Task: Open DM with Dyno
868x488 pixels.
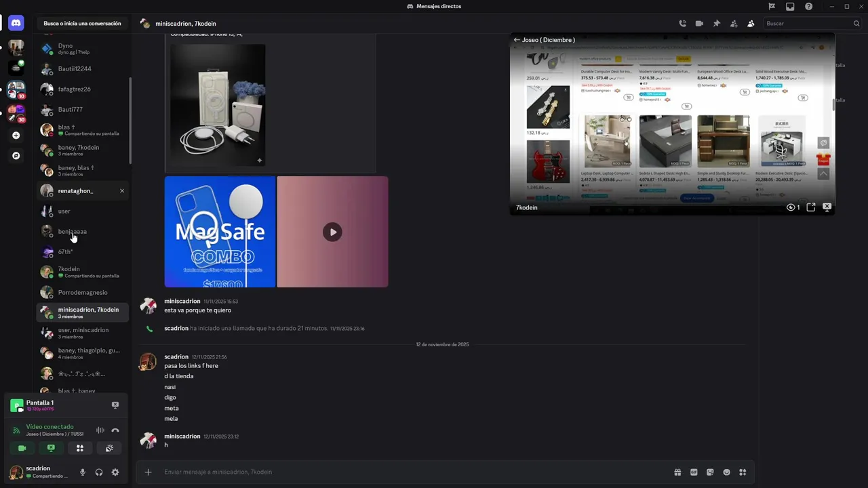Action: (x=82, y=48)
